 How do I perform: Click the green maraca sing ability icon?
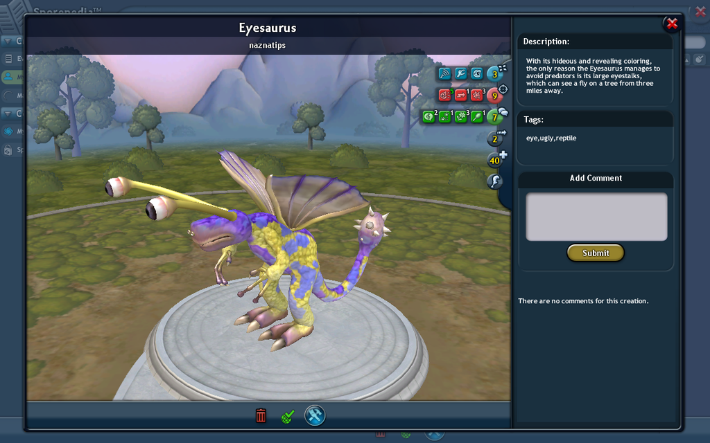[477, 116]
